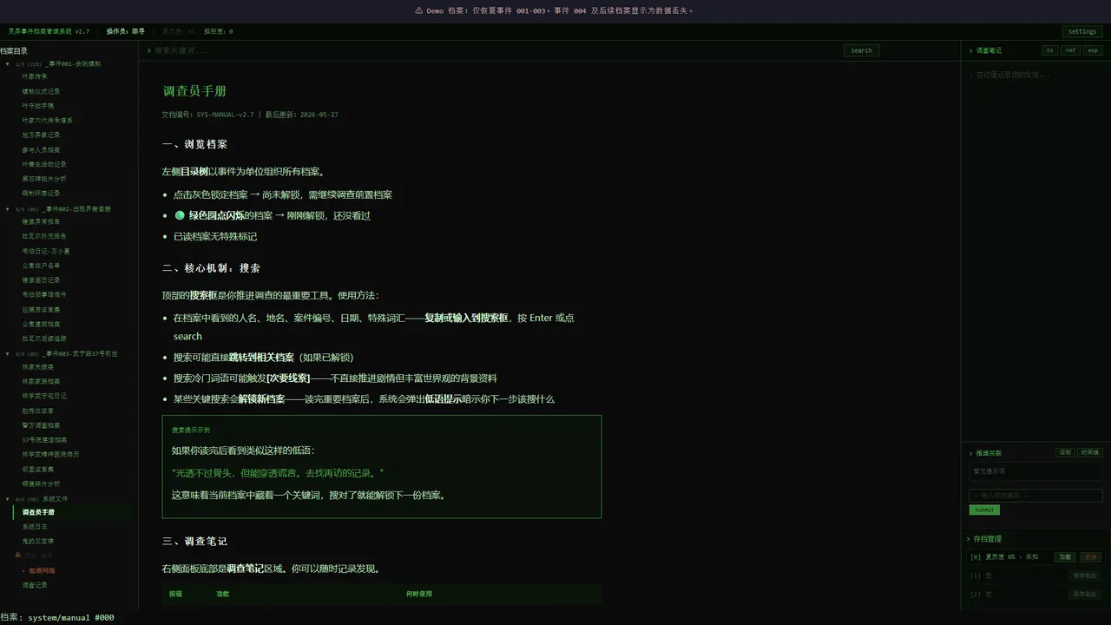The height and width of the screenshot is (625, 1111).
Task: Click the search button
Action: (x=861, y=50)
